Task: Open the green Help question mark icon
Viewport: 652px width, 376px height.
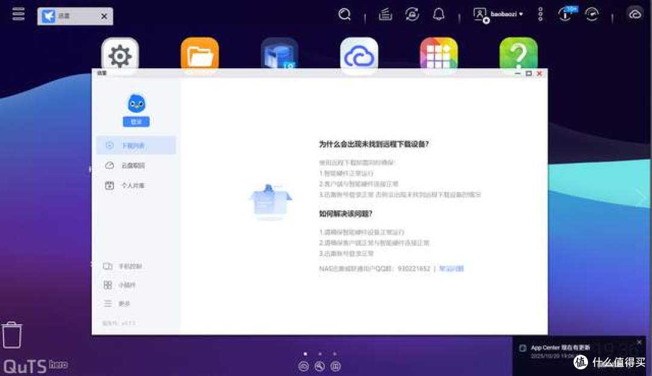Action: point(519,55)
